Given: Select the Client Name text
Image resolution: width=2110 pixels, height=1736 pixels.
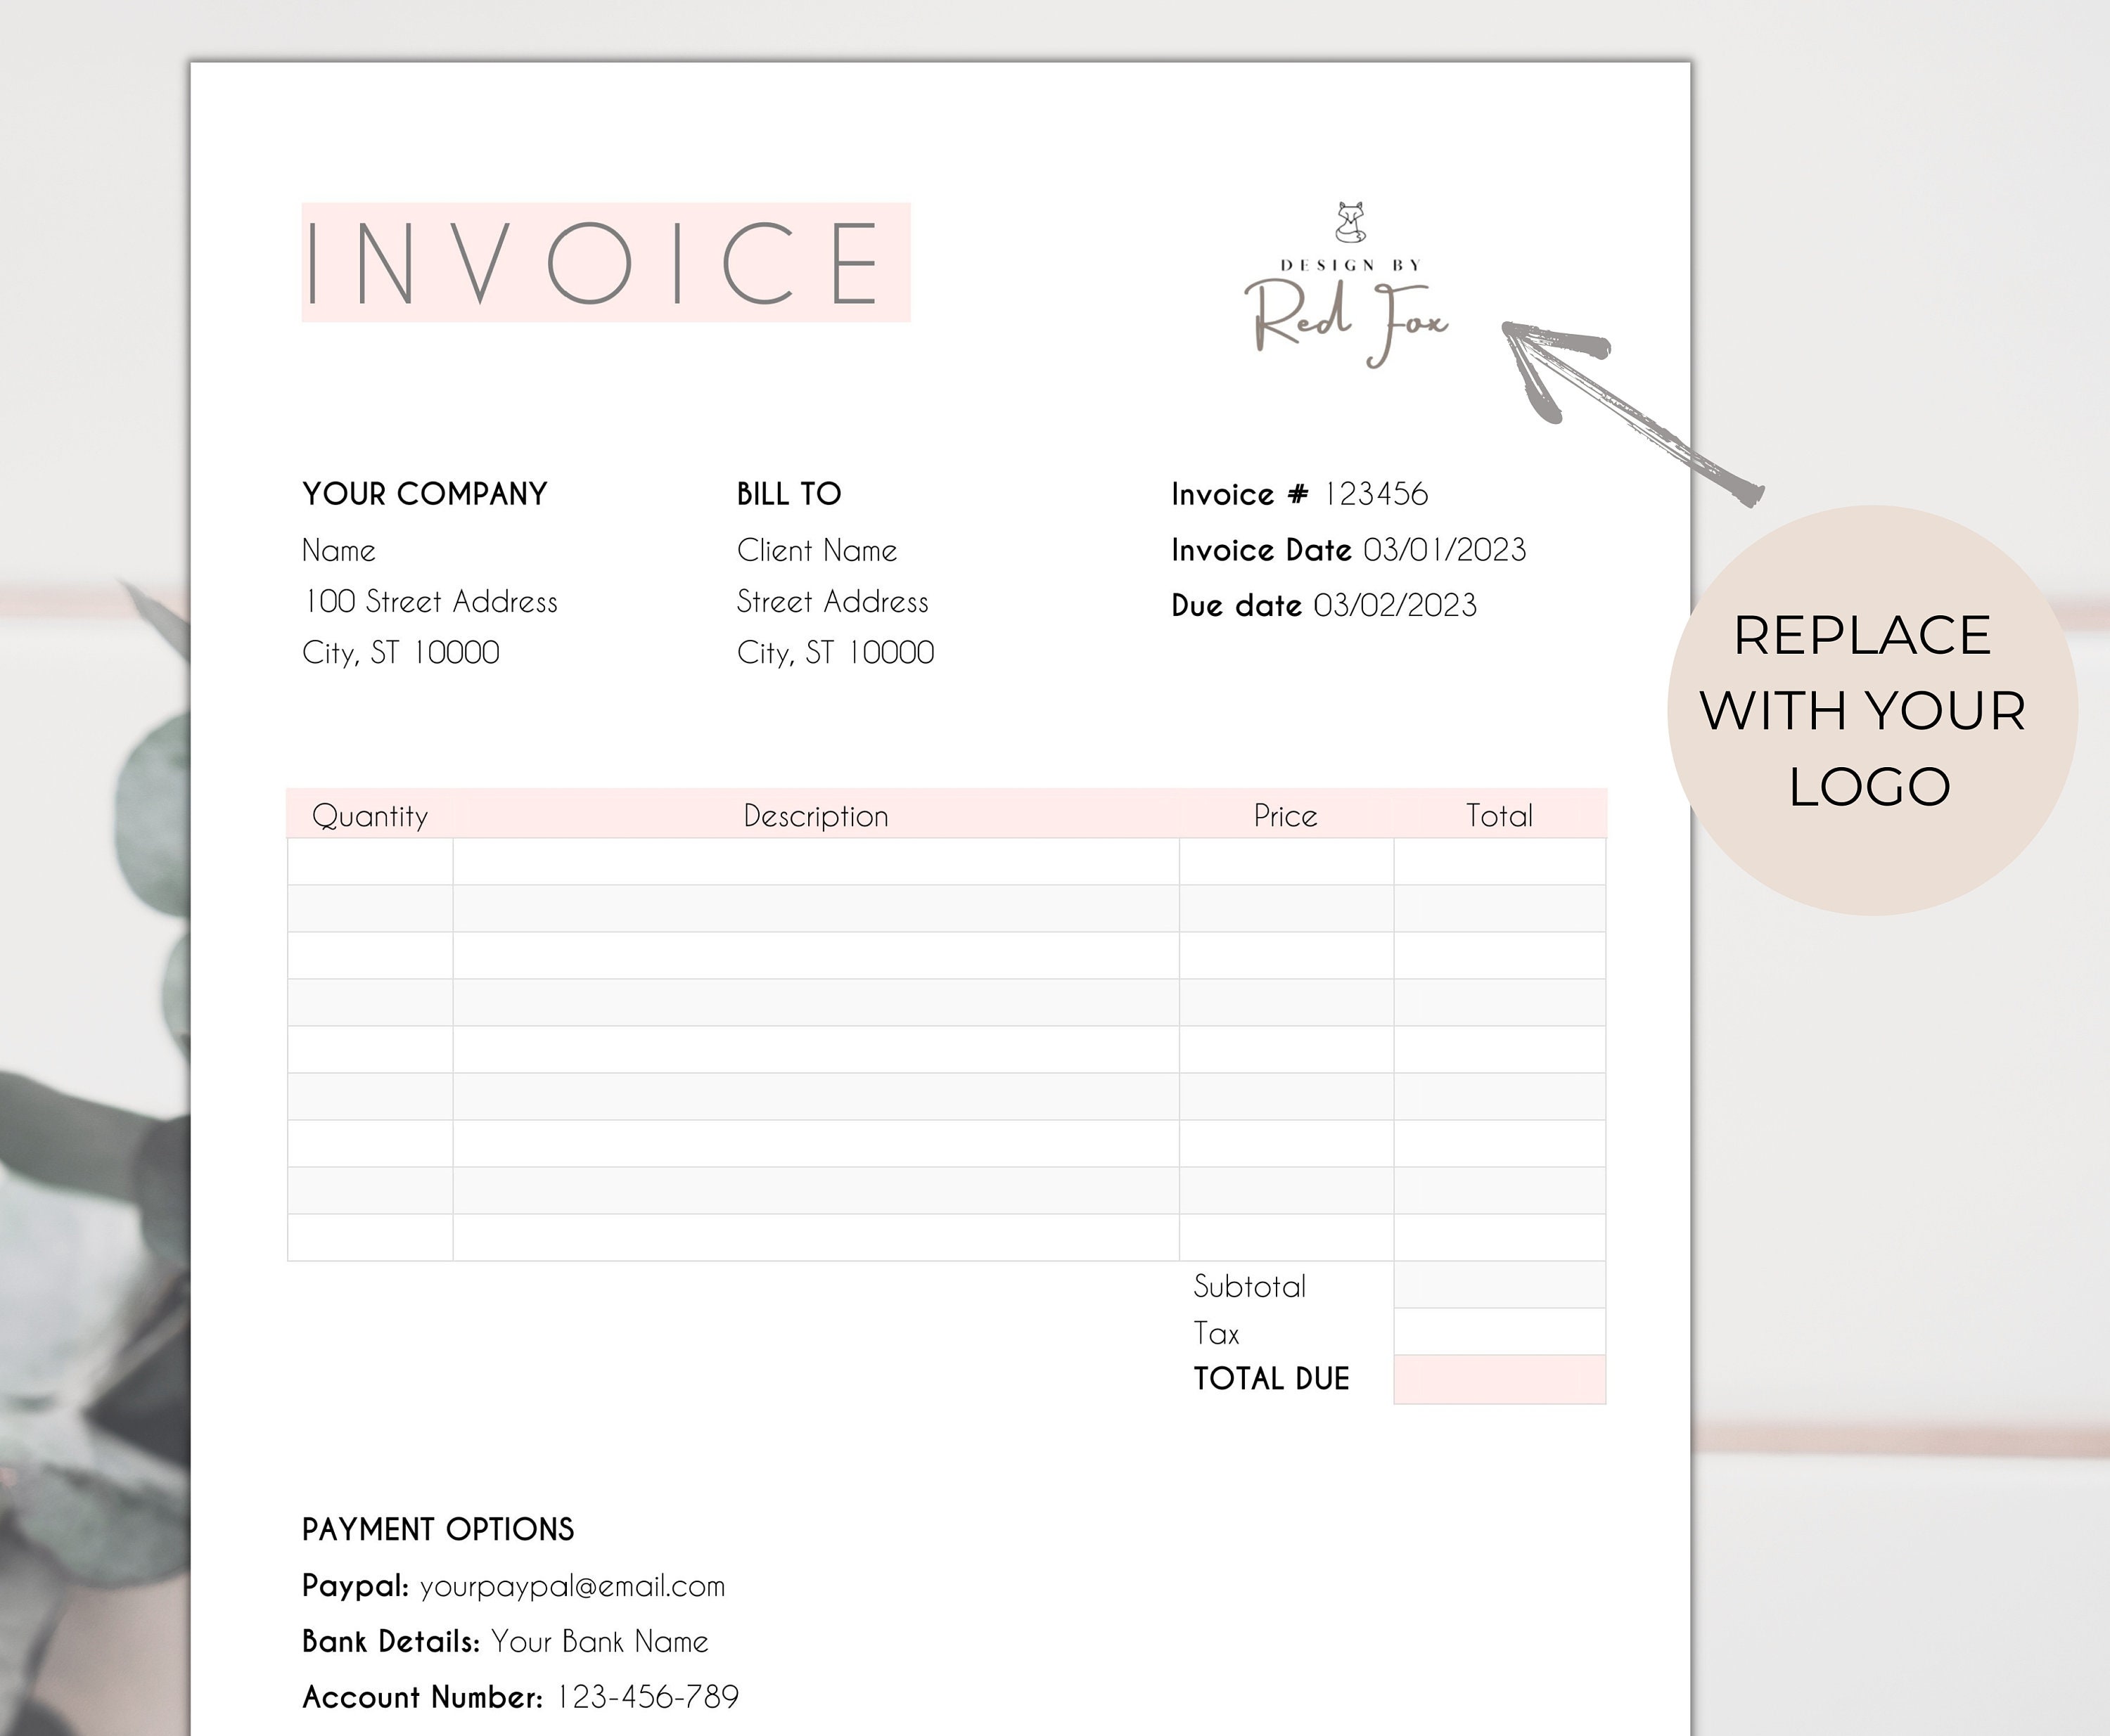Looking at the screenshot, I should (817, 550).
